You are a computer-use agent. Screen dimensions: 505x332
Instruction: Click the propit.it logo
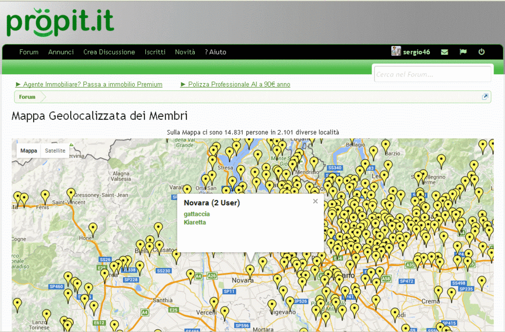point(60,22)
